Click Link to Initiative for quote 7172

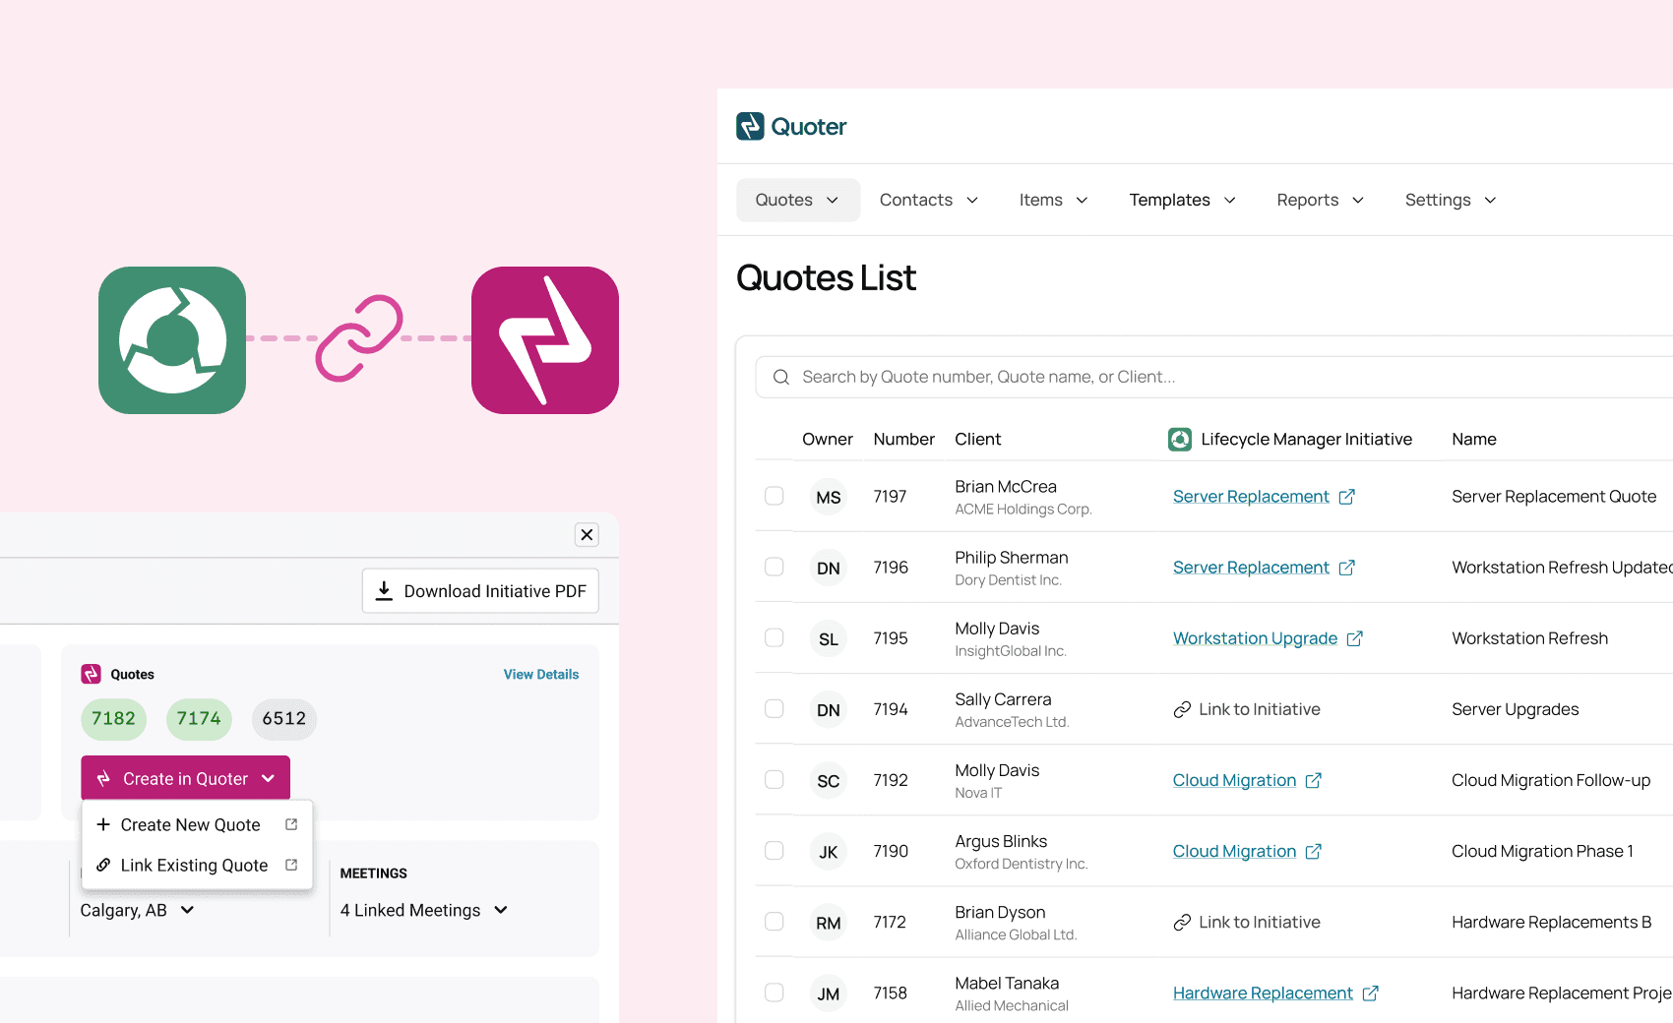pyautogui.click(x=1247, y=922)
